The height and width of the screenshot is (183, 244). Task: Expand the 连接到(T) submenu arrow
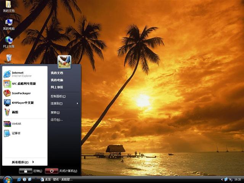tap(77, 103)
